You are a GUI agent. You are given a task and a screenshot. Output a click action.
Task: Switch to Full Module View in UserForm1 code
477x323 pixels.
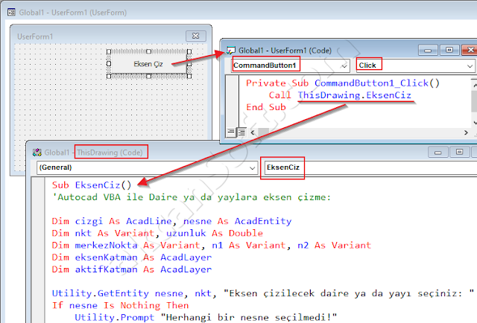click(241, 132)
